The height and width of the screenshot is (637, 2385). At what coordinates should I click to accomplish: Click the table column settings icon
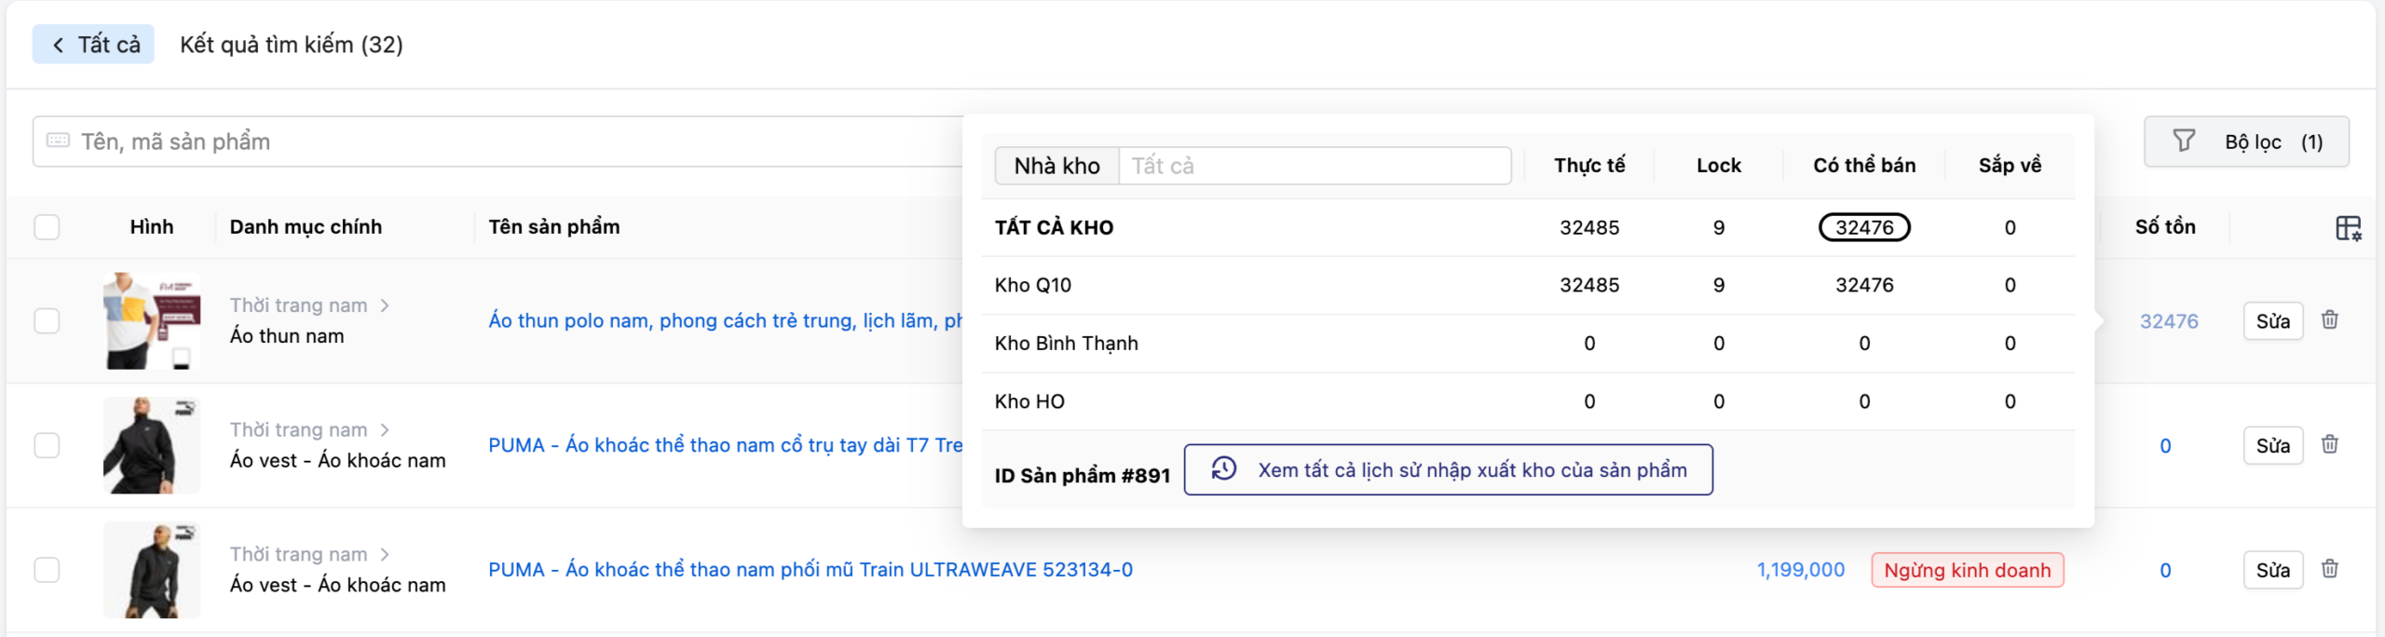(2348, 228)
